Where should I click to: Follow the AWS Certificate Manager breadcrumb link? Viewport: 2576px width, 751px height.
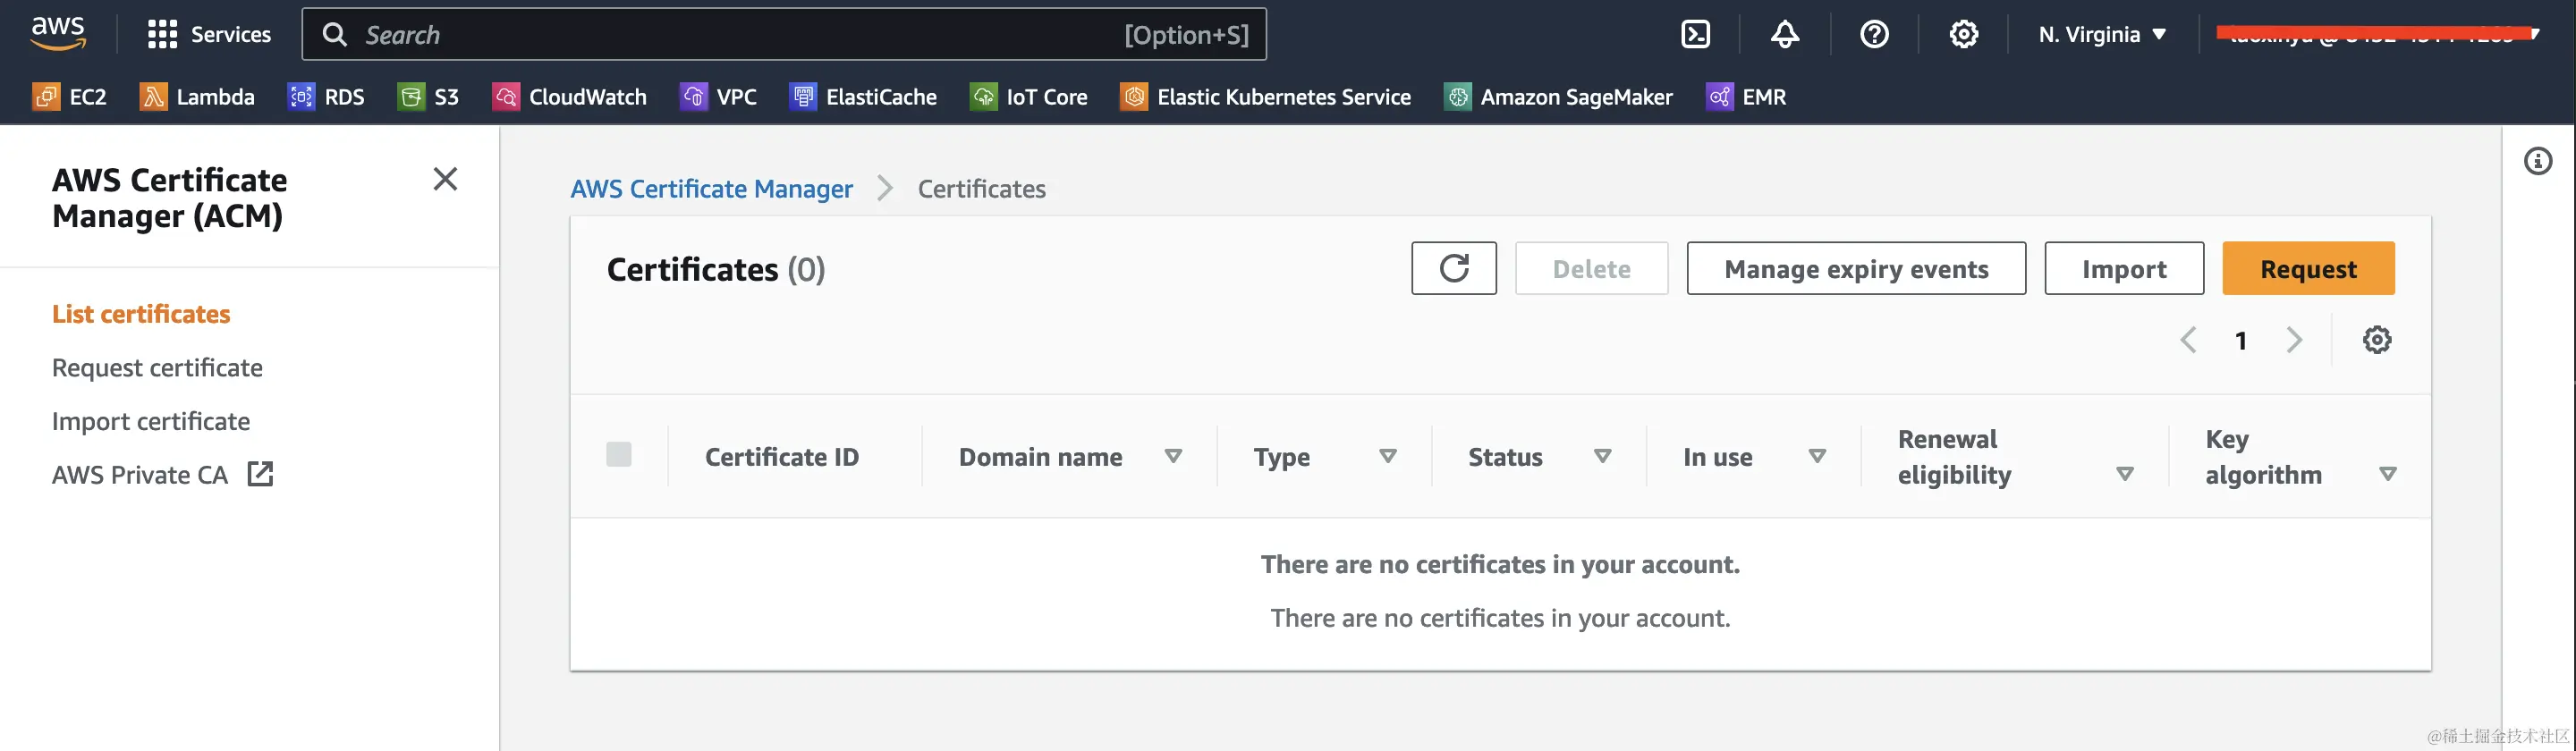pyautogui.click(x=711, y=189)
